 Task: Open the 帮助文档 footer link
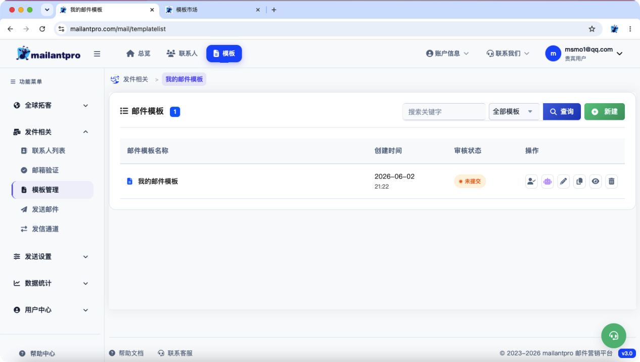click(x=126, y=353)
